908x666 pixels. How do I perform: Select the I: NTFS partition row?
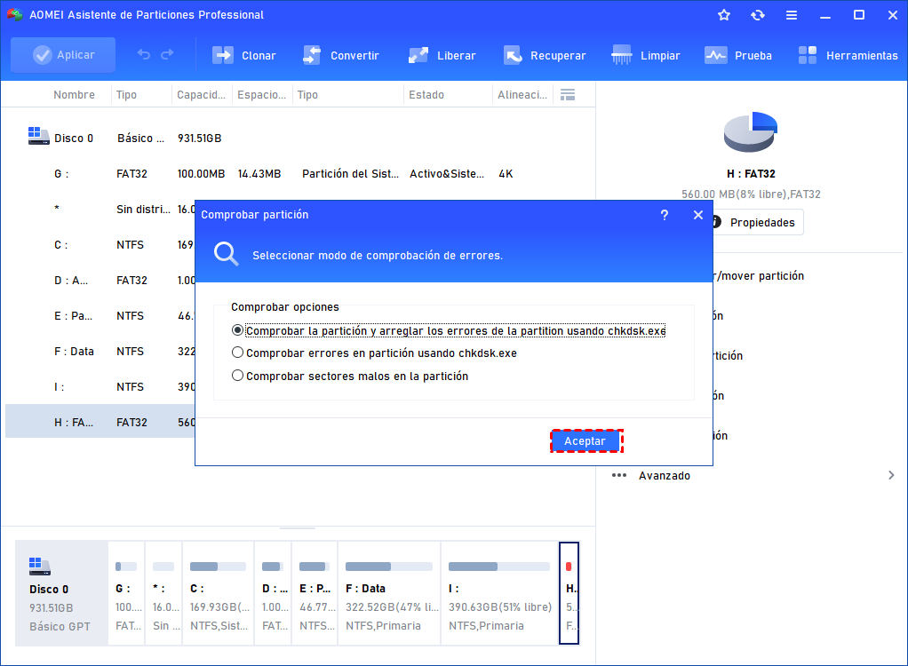[x=100, y=386]
